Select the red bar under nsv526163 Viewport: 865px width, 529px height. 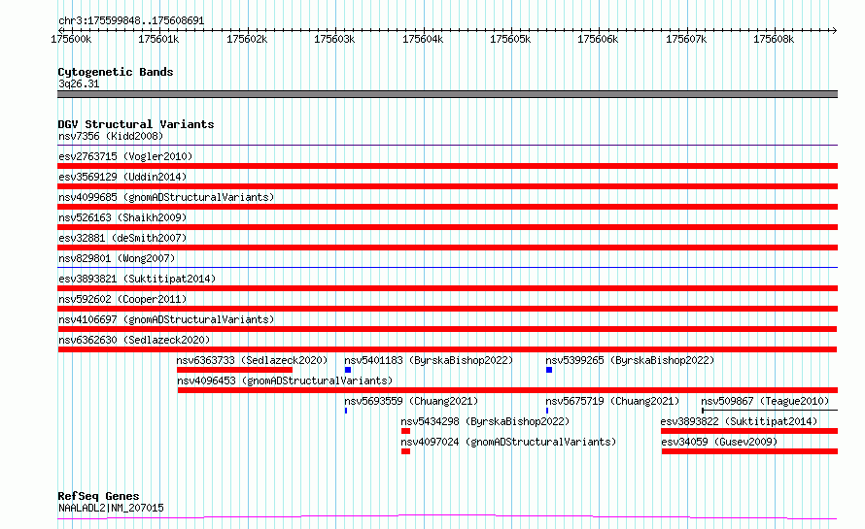click(x=447, y=227)
